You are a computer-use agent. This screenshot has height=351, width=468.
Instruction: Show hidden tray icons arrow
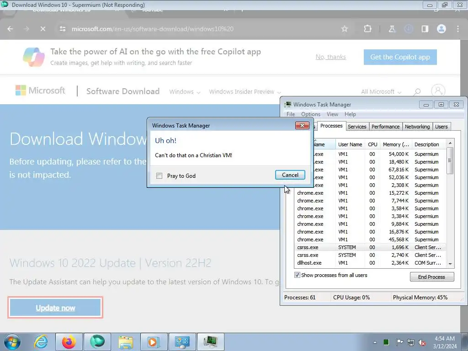click(375, 342)
